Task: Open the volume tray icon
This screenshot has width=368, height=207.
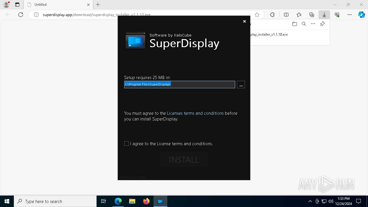Action: [331, 201]
